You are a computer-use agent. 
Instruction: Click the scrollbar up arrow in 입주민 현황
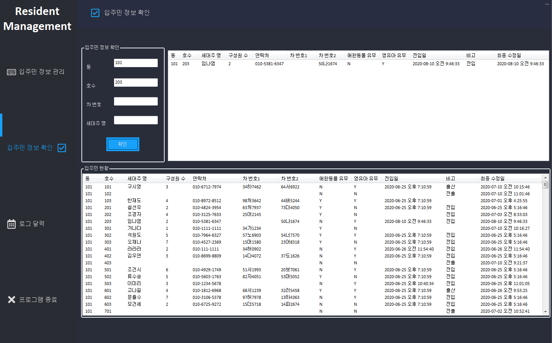pos(545,177)
